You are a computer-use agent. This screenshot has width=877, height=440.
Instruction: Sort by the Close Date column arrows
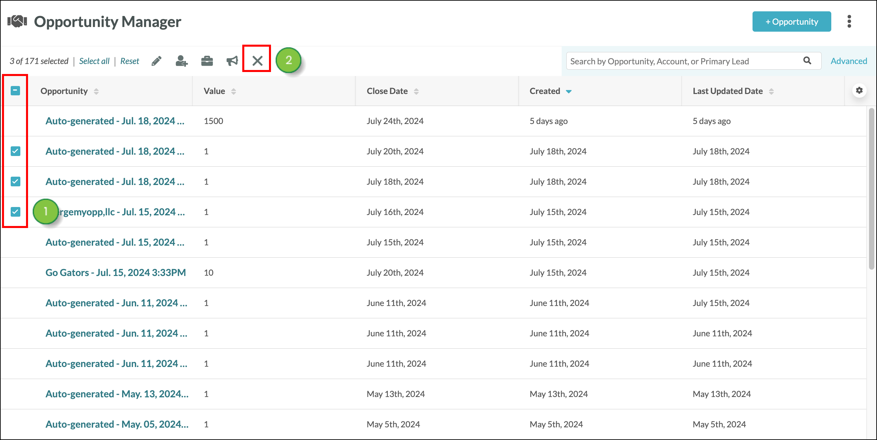tap(416, 91)
